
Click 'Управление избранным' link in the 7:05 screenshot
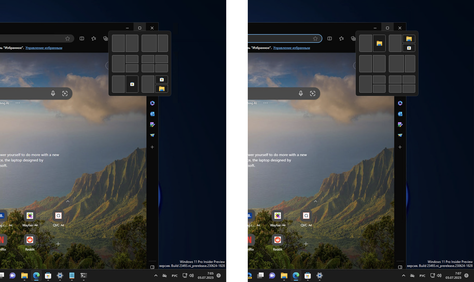[44, 48]
